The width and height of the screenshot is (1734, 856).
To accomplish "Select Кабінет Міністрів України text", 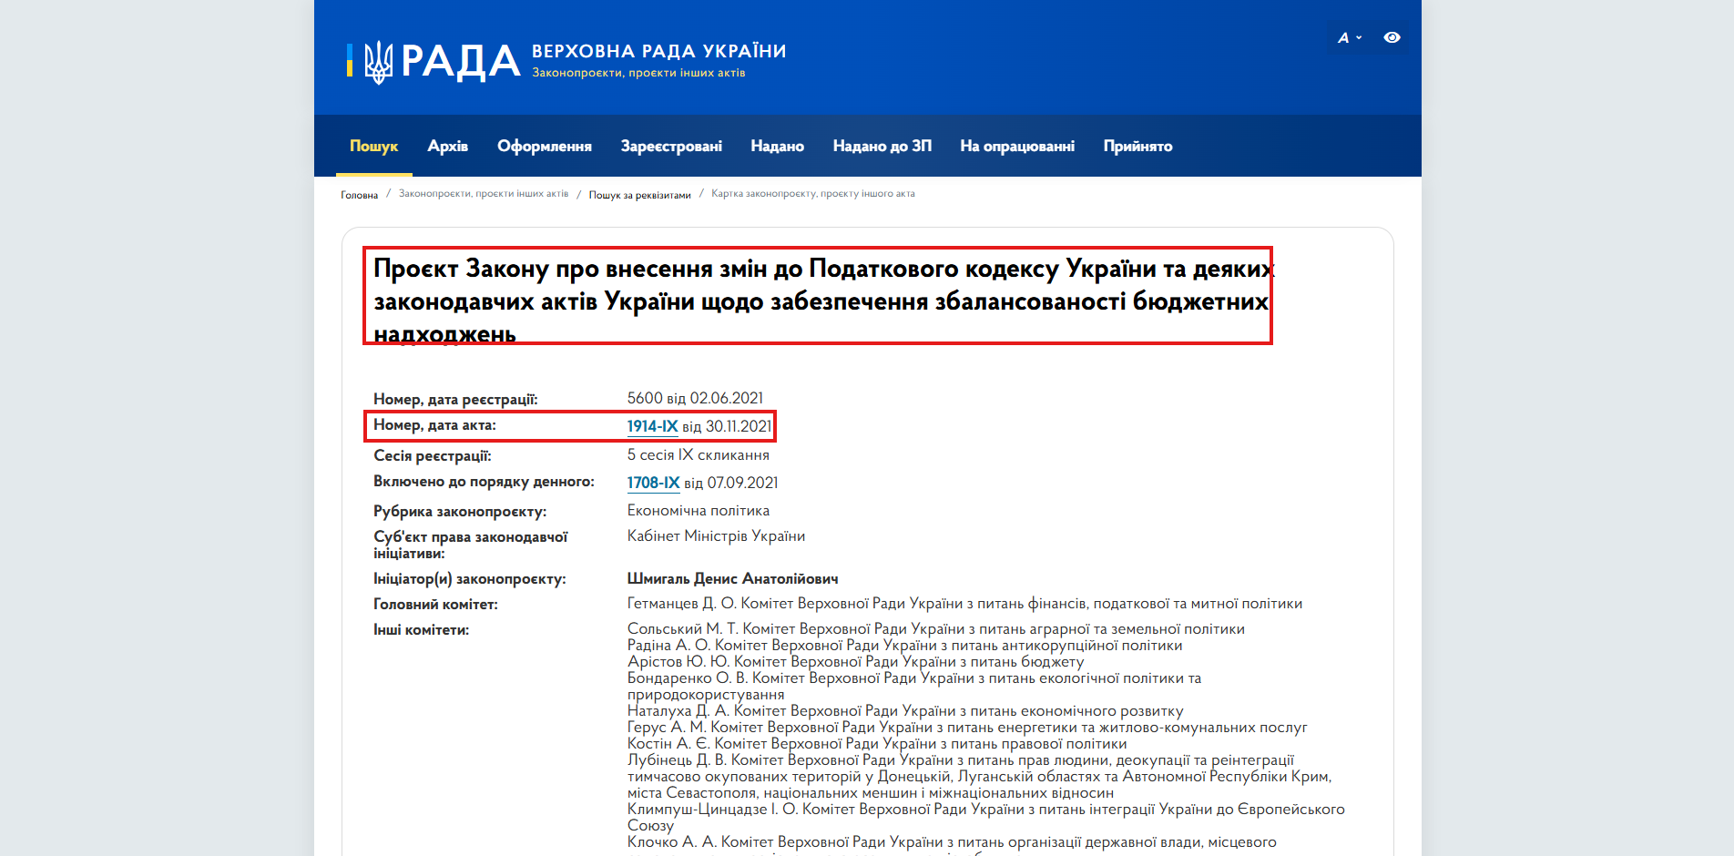I will point(716,535).
